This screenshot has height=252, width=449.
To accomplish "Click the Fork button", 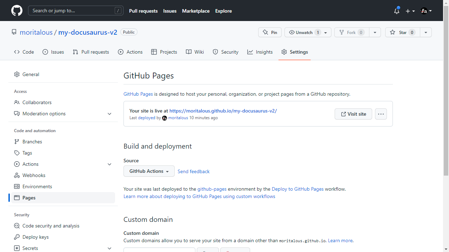I will point(351,32).
